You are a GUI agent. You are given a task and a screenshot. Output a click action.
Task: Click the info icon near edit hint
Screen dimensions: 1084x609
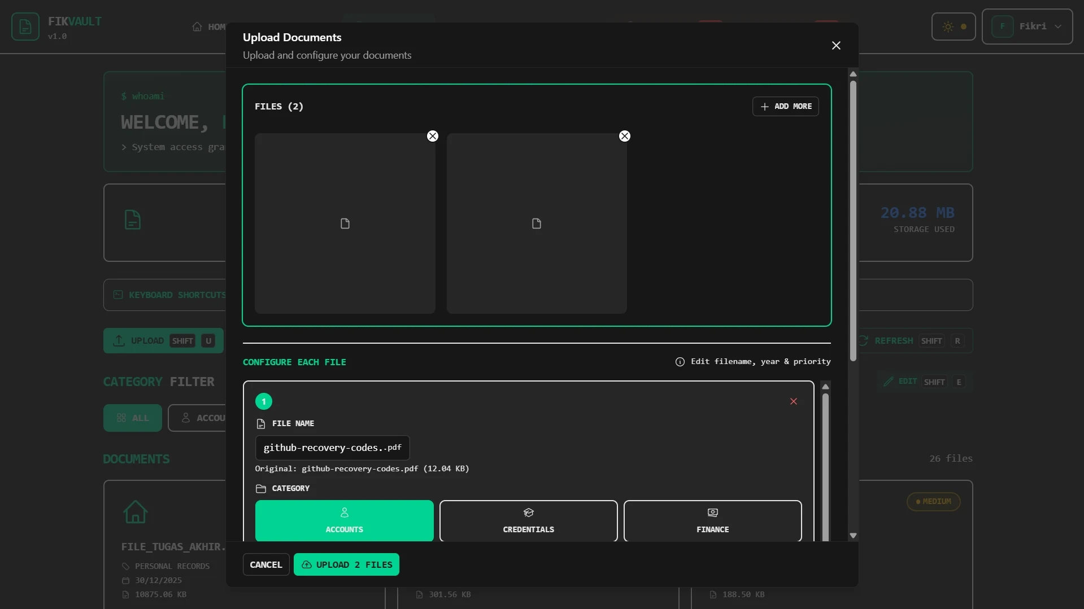(x=680, y=362)
